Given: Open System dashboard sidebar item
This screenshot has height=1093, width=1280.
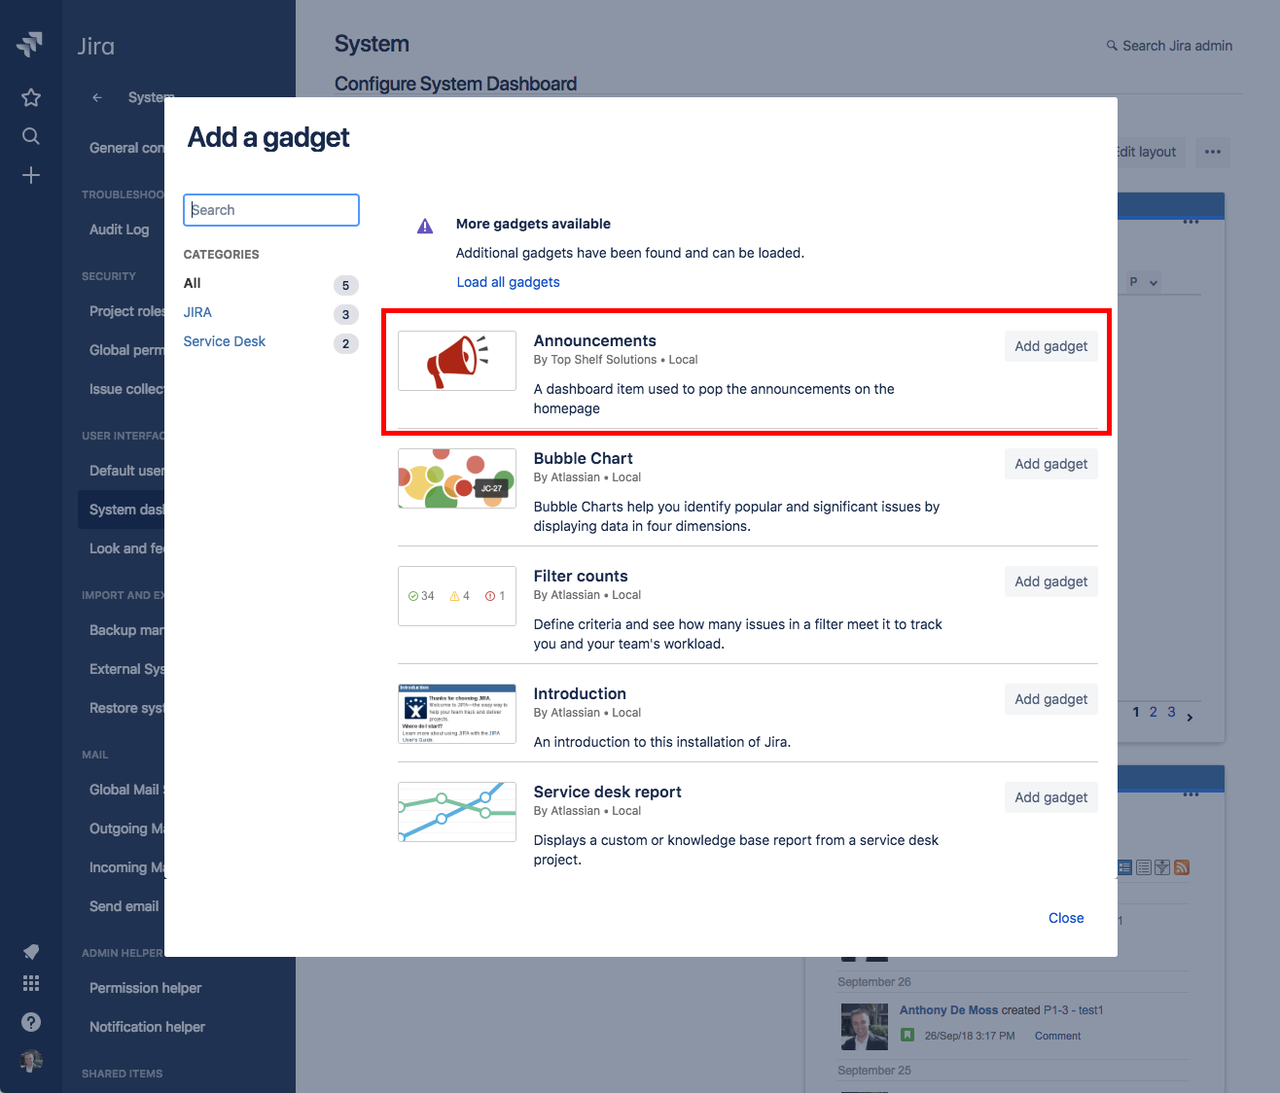Looking at the screenshot, I should tap(122, 510).
